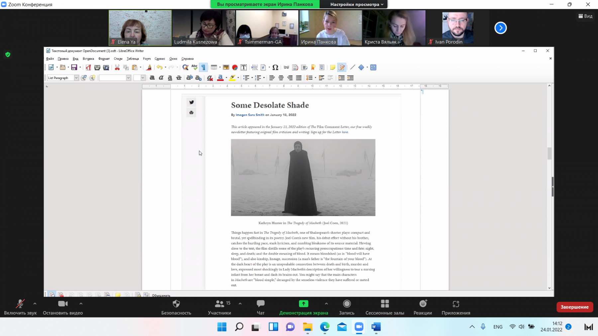Click the Insert Chart icon
Viewport: 598px width, 336px height.
[235, 67]
